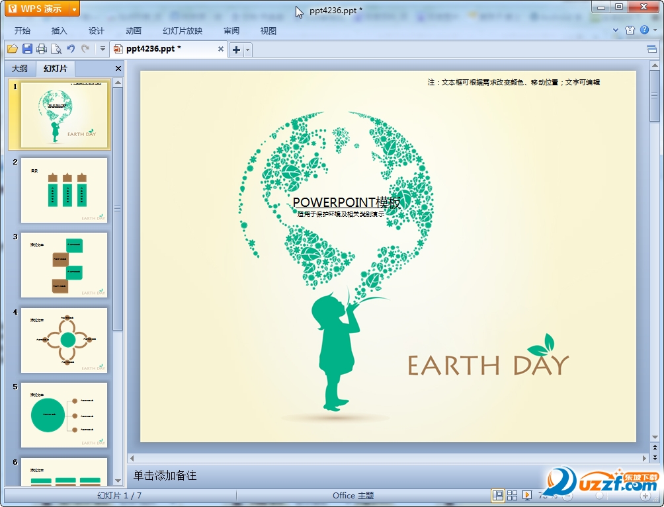
Task: Open the 幻灯片放映 ribbon tab
Action: pos(183,31)
